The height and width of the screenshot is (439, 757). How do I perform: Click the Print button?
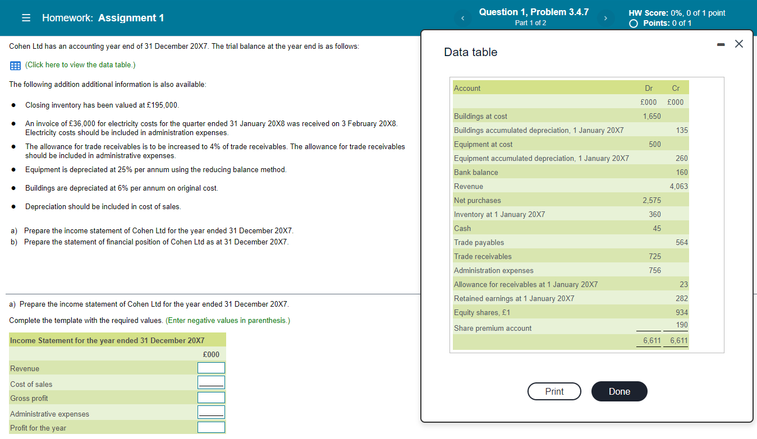[x=554, y=391]
